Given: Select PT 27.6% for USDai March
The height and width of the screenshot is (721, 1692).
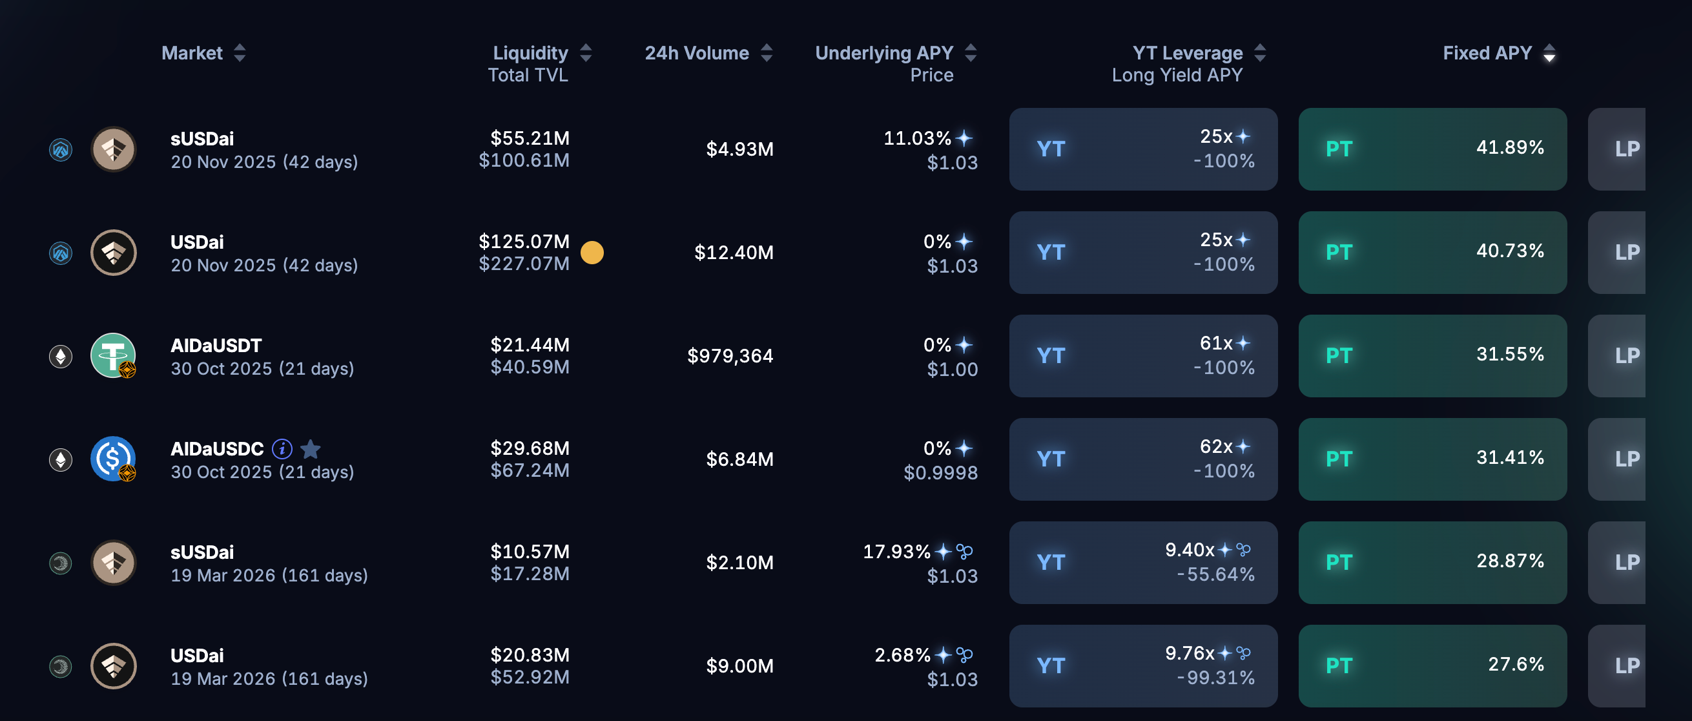Looking at the screenshot, I should coord(1432,666).
